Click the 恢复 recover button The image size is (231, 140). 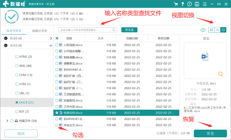[210, 133]
